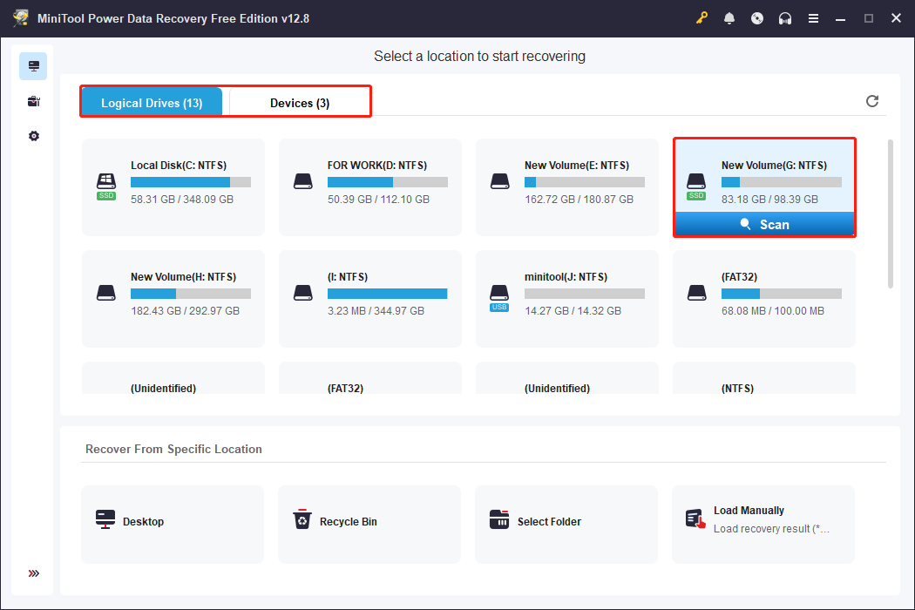Select the recovery monitor icon in sidebar
The height and width of the screenshot is (610, 915).
tap(33, 66)
